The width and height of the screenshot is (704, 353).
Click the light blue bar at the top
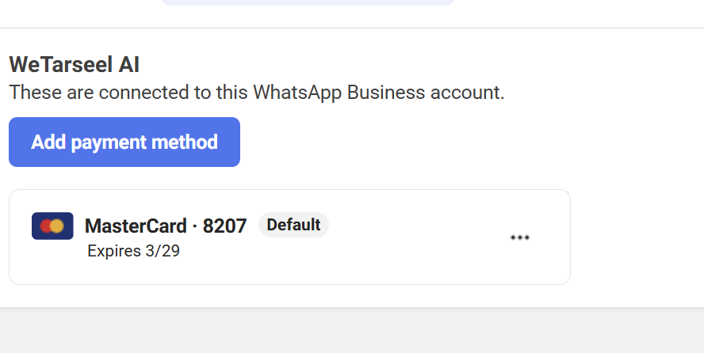[x=308, y=2]
